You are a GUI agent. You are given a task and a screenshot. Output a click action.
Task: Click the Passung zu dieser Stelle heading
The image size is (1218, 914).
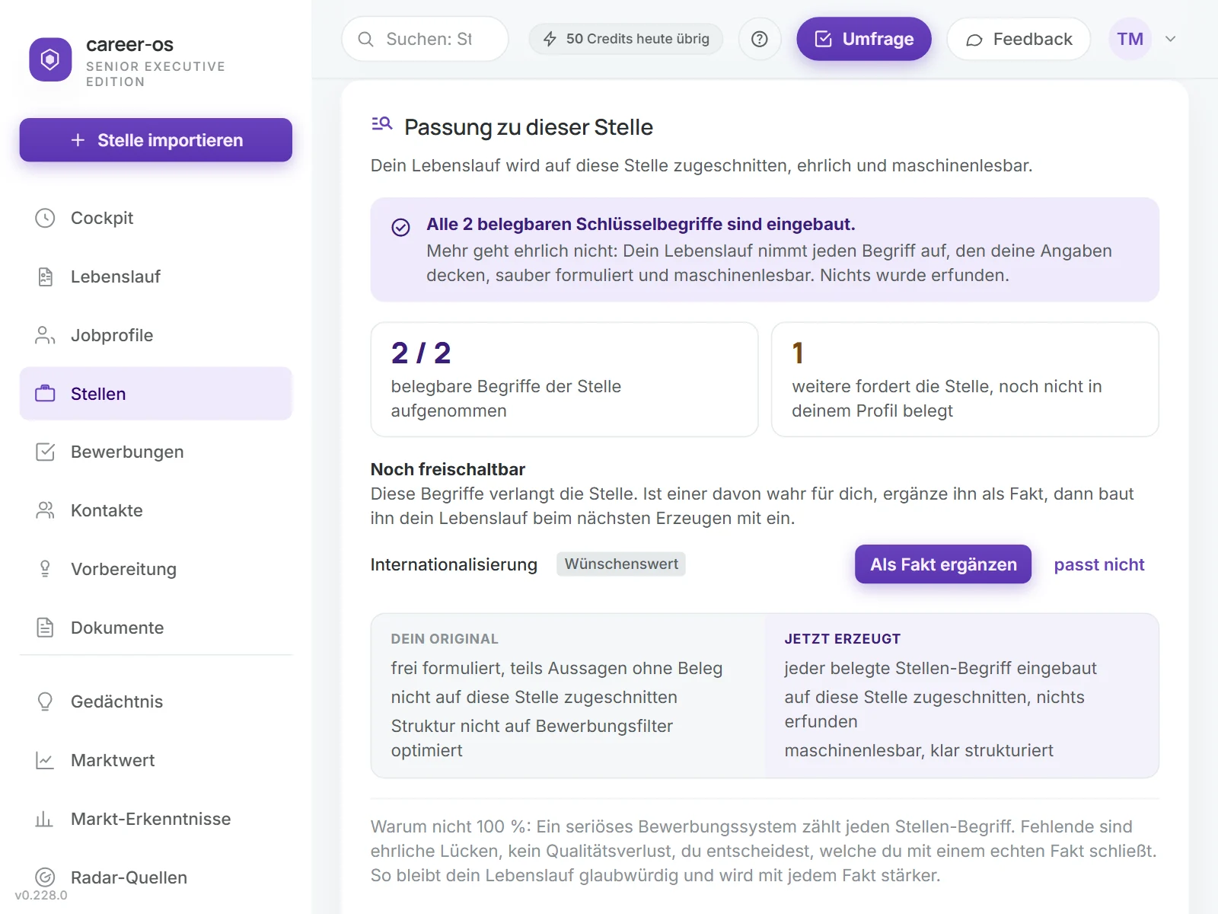528,127
